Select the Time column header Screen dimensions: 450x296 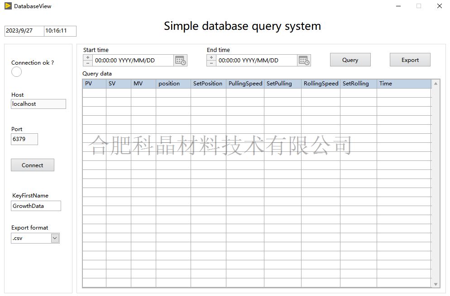pyautogui.click(x=403, y=84)
